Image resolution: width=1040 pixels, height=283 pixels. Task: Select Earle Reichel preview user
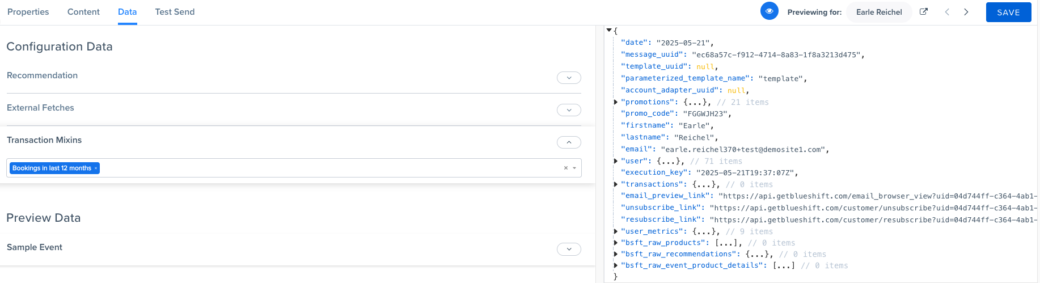click(x=878, y=12)
